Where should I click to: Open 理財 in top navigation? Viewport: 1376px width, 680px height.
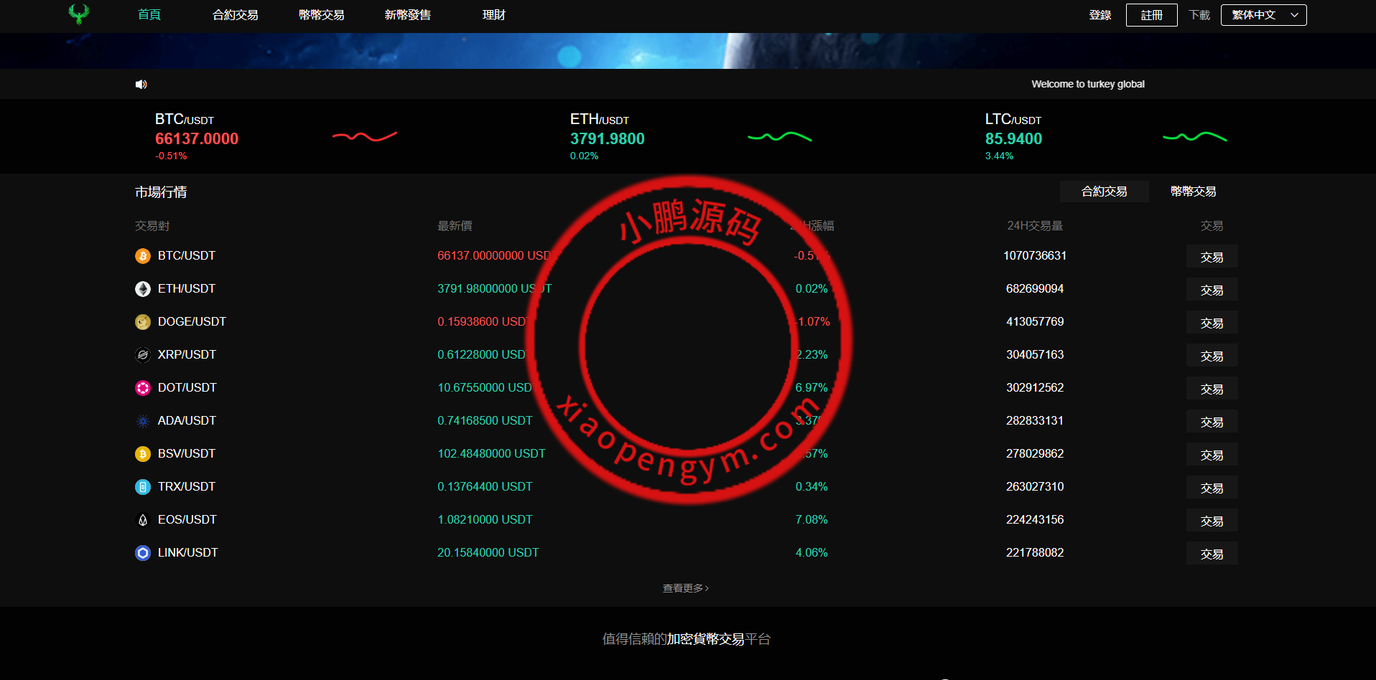(493, 15)
